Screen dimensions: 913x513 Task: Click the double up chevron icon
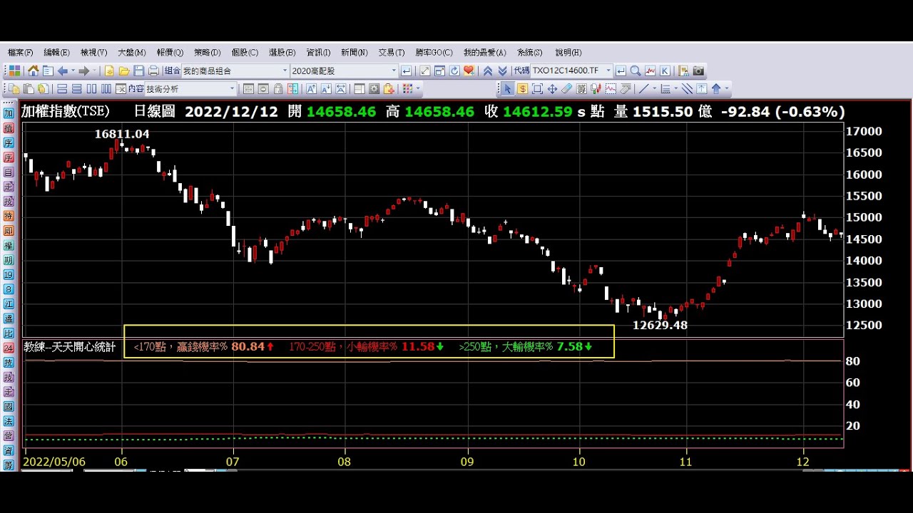pyautogui.click(x=488, y=71)
